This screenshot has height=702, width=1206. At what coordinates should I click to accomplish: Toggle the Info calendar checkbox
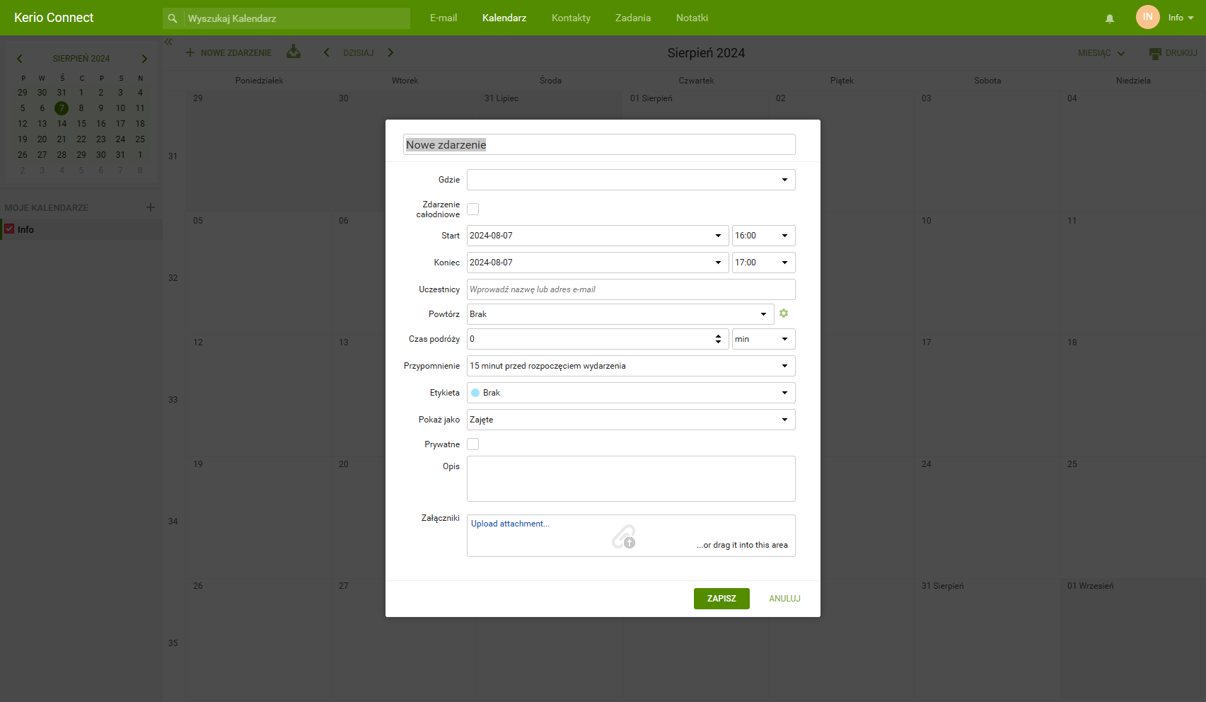point(10,229)
